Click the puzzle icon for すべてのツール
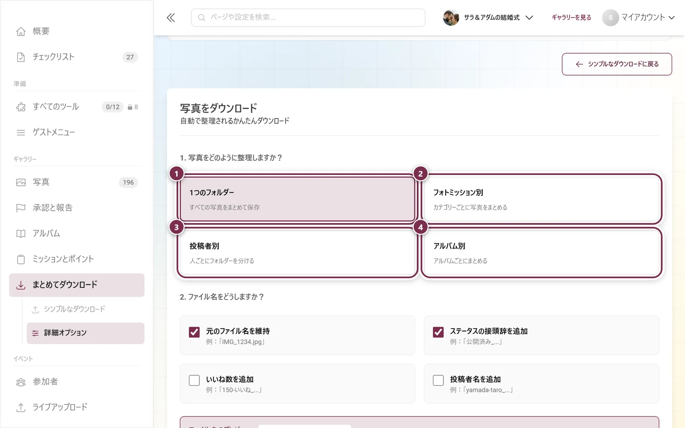 21,107
